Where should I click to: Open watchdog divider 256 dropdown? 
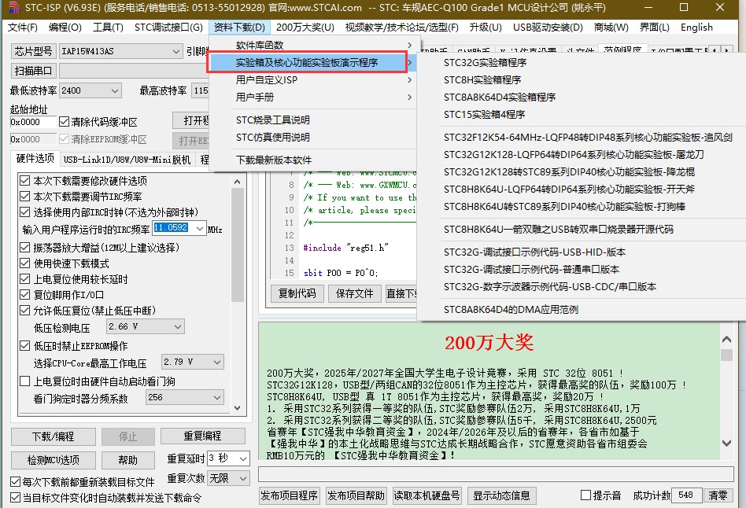coord(217,398)
